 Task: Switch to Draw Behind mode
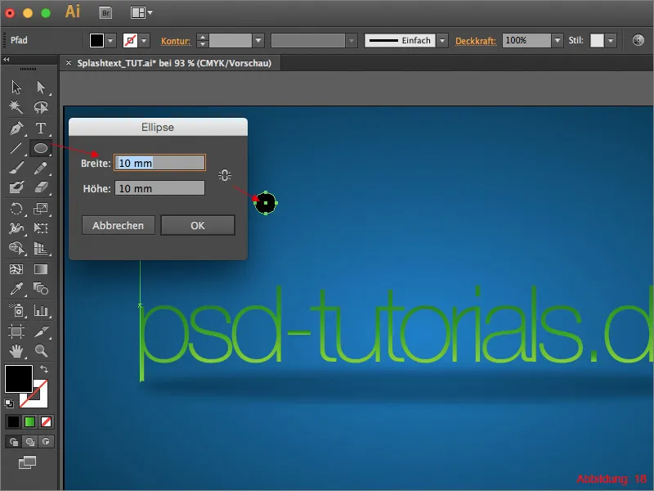pos(30,441)
